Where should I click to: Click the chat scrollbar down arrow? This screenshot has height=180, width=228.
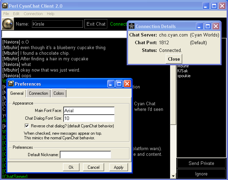[173, 176]
